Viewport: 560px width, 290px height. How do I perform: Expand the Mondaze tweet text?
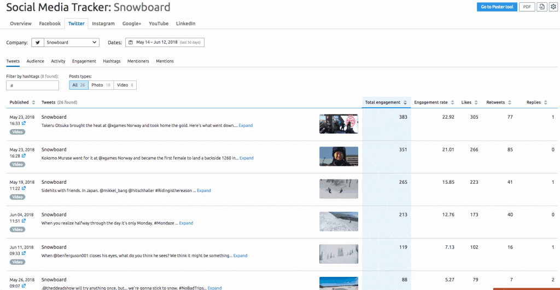tap(186, 223)
